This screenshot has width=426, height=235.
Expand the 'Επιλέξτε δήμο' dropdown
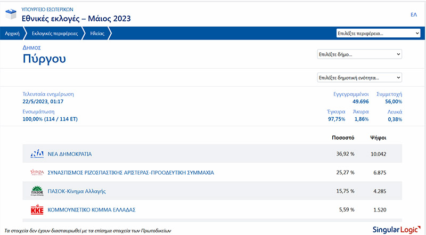(x=359, y=54)
